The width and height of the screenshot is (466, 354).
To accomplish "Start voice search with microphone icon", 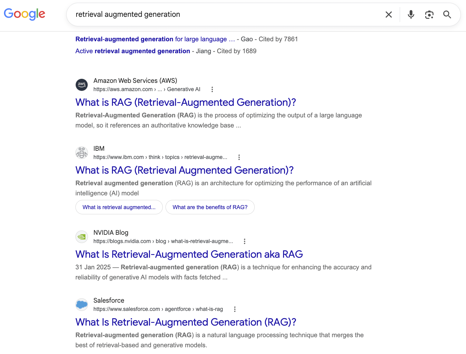I will coord(411,14).
